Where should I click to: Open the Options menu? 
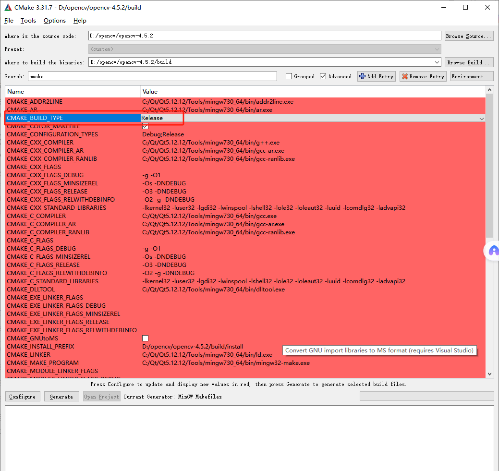tap(55, 21)
